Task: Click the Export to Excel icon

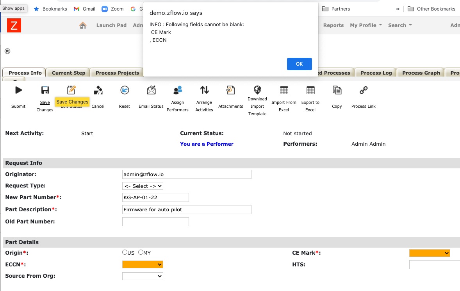Action: [x=310, y=94]
